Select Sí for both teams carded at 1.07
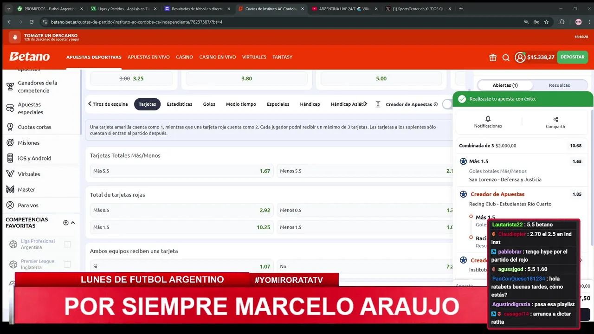The image size is (594, 334). click(181, 267)
